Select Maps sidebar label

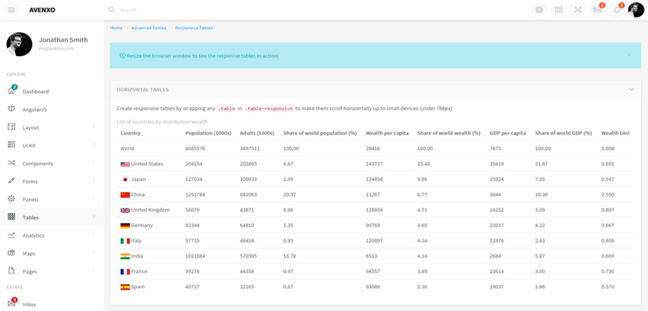pos(29,254)
